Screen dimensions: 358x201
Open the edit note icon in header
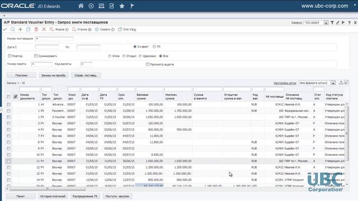(112, 6)
